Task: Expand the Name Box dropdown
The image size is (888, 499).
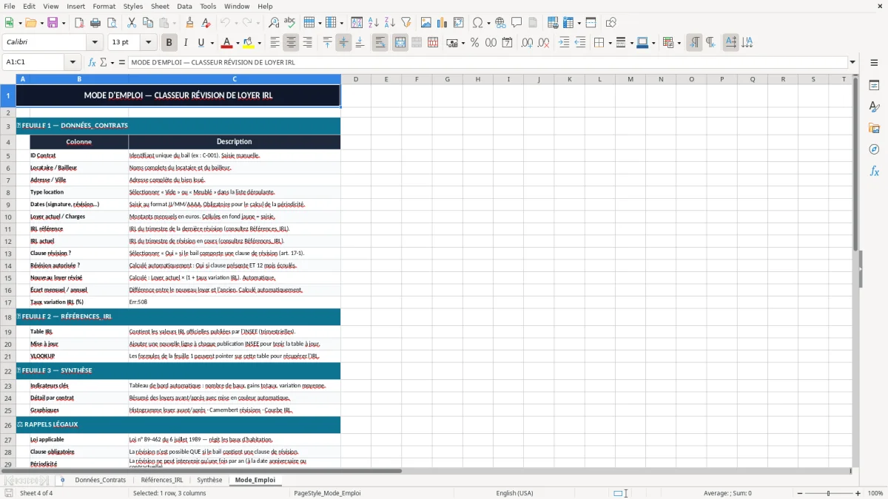Action: (x=73, y=62)
